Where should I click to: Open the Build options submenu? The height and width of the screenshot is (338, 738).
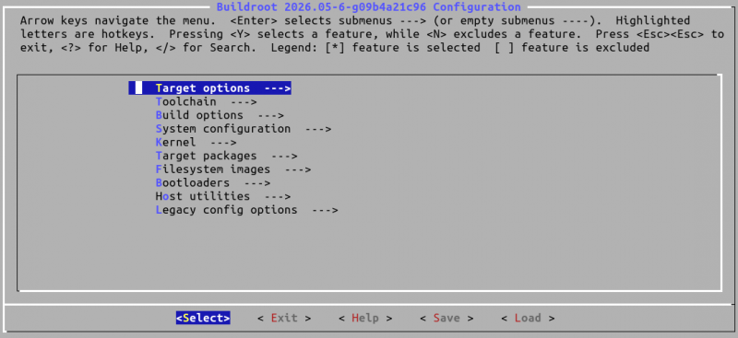pyautogui.click(x=220, y=115)
